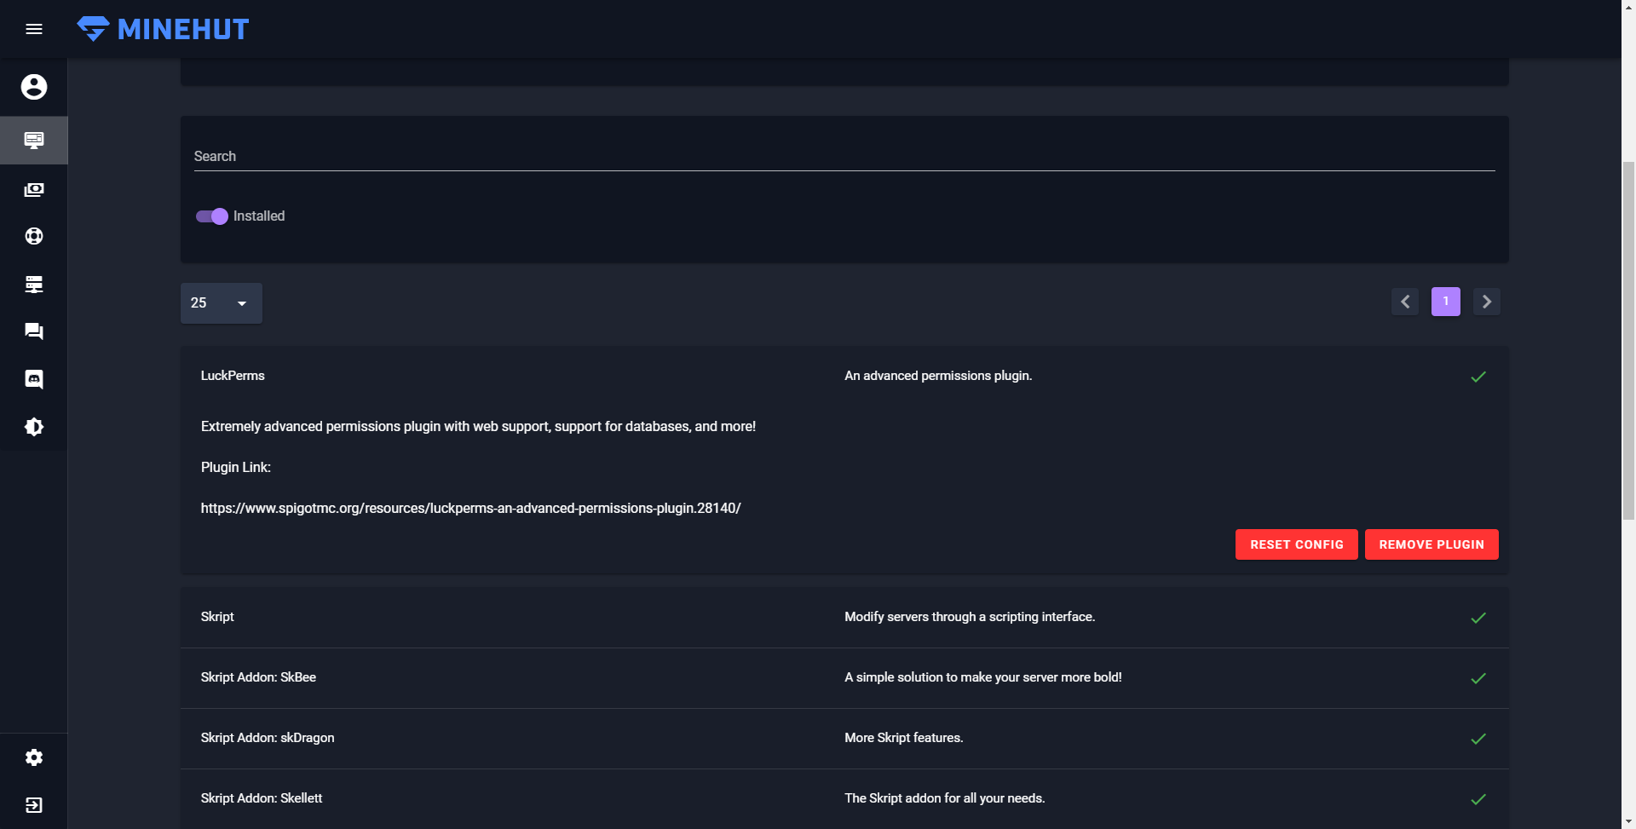Open the account profile sidebar icon

(34, 87)
